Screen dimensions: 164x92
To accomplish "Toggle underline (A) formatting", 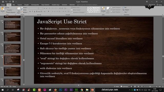I will click(x=35, y=11).
